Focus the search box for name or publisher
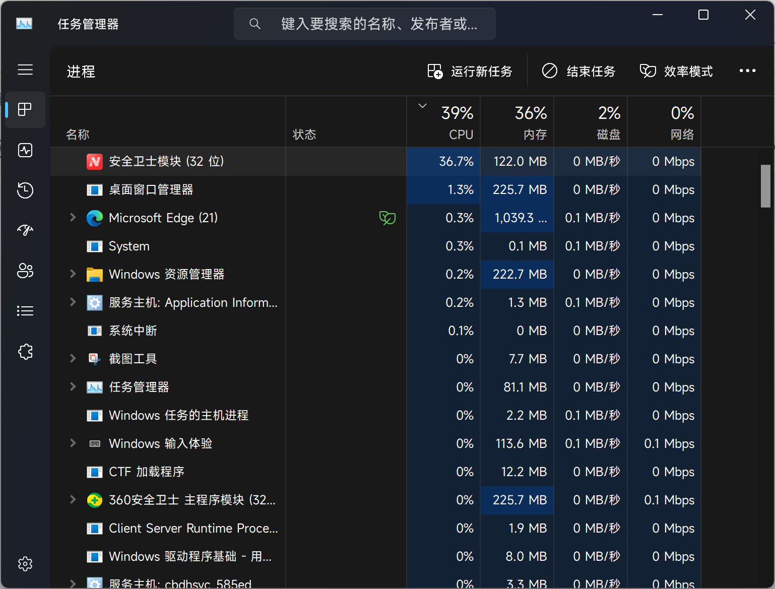 coord(365,24)
